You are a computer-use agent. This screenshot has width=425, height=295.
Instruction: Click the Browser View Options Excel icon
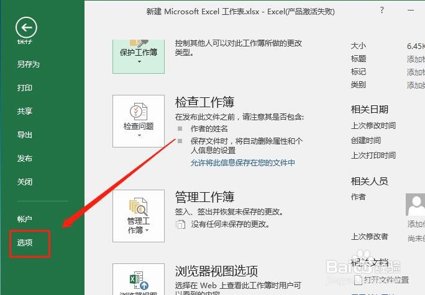click(139, 280)
